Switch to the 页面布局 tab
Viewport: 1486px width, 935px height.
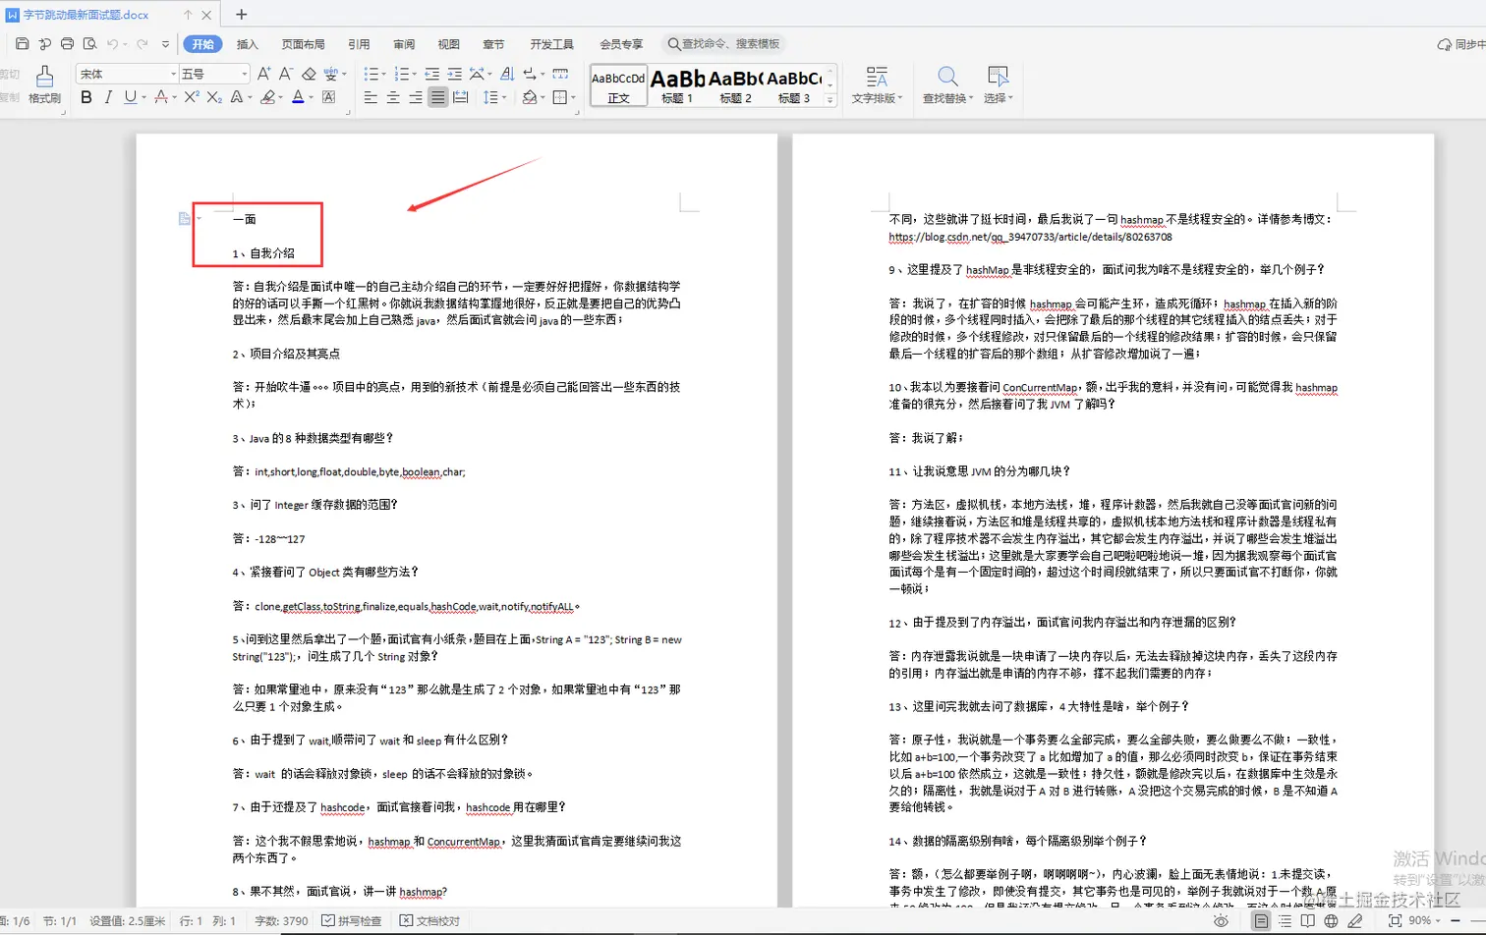point(304,44)
